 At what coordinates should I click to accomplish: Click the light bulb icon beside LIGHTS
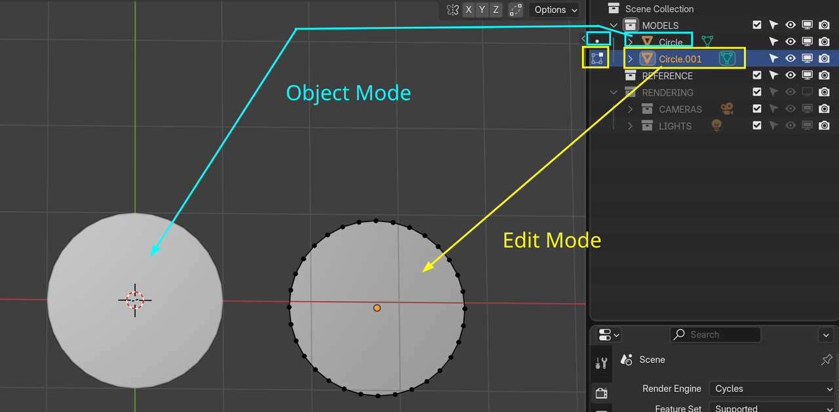point(716,125)
